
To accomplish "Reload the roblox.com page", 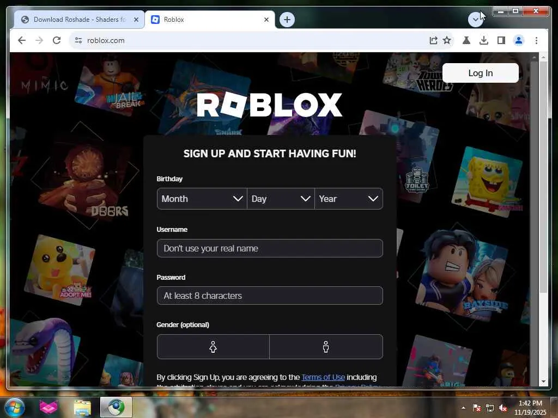I will [57, 40].
